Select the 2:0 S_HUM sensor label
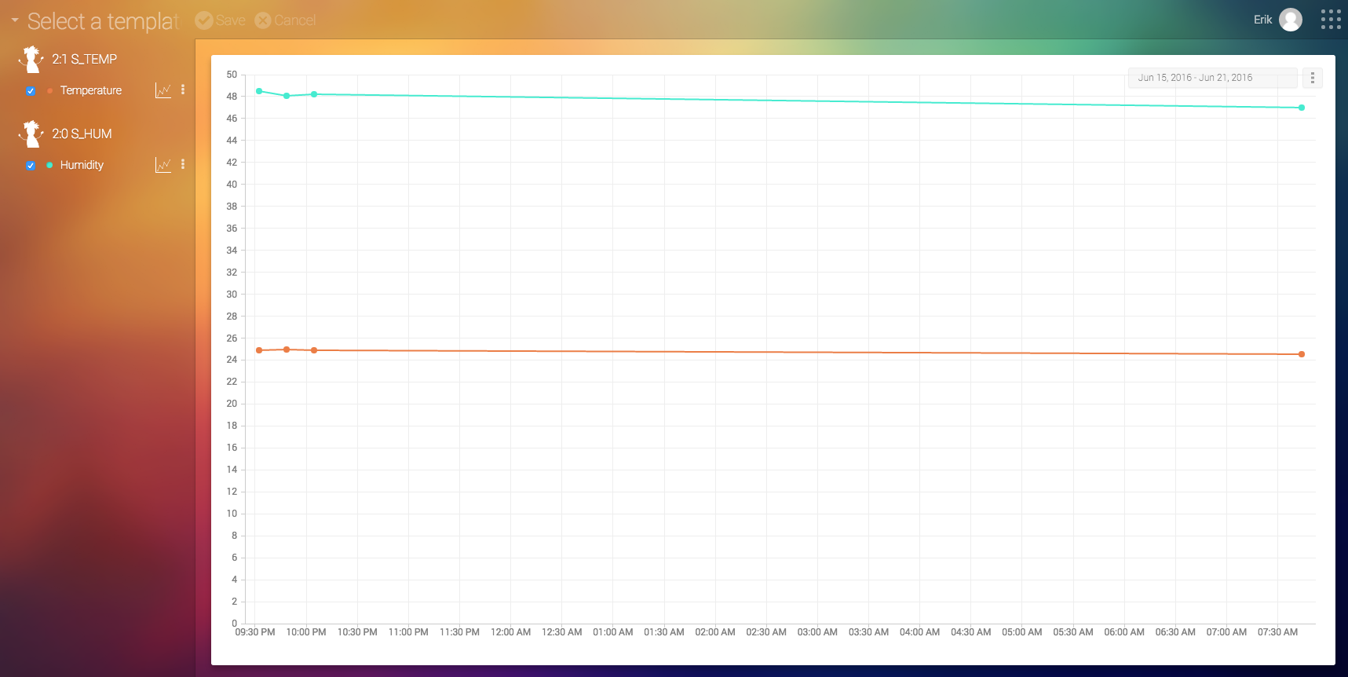1348x677 pixels. click(x=82, y=134)
